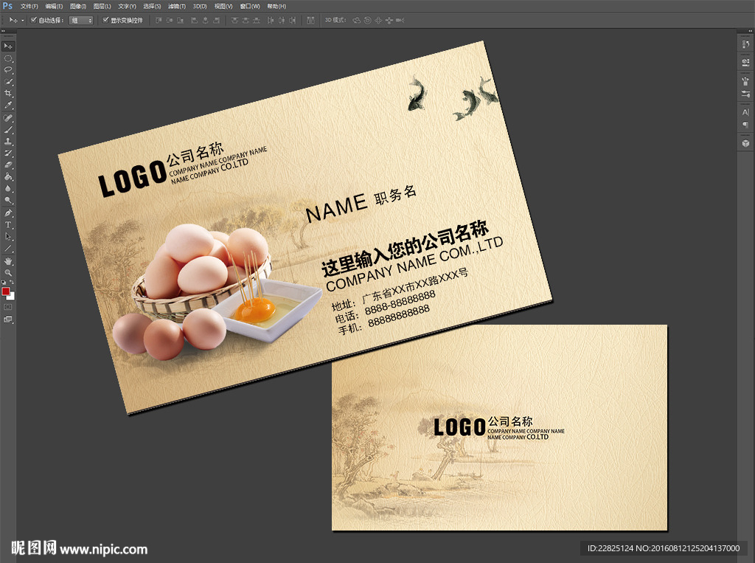
Task: Open the 编辑(E) menu
Action: pos(54,6)
